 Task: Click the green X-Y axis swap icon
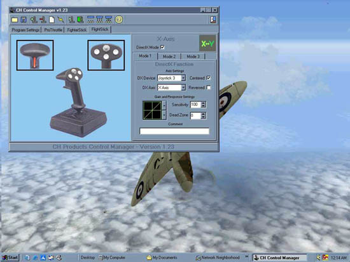tap(207, 43)
